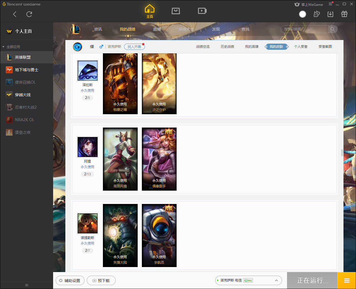Select 地下城与勇士 in game list
The image size is (356, 289).
27,70
